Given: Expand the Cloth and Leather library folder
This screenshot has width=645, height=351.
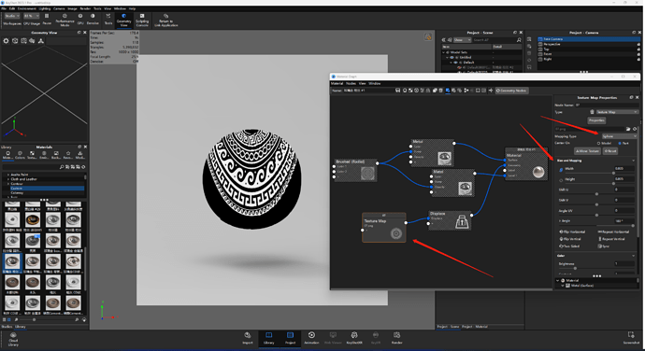Looking at the screenshot, I should [8, 179].
